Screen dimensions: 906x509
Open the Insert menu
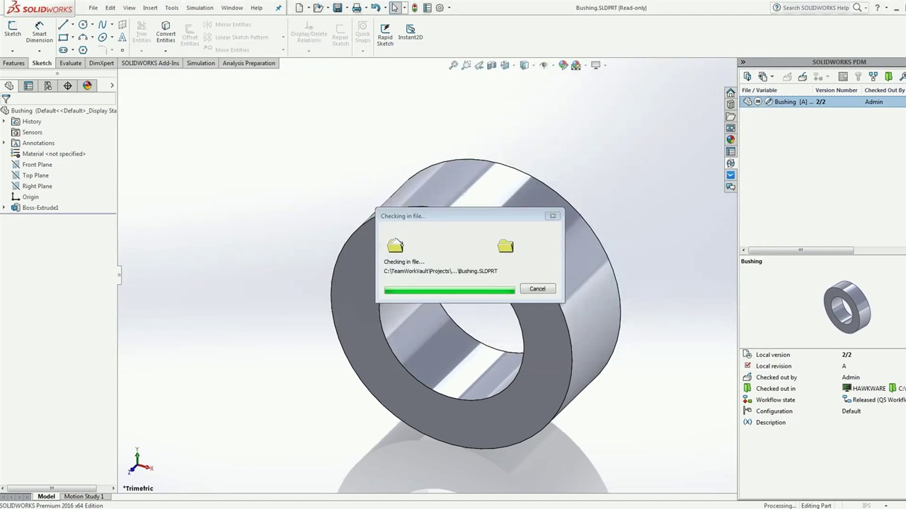pos(150,8)
